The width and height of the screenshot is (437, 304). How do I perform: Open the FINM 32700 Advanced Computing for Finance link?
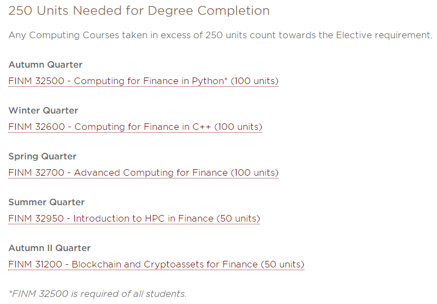(x=144, y=172)
